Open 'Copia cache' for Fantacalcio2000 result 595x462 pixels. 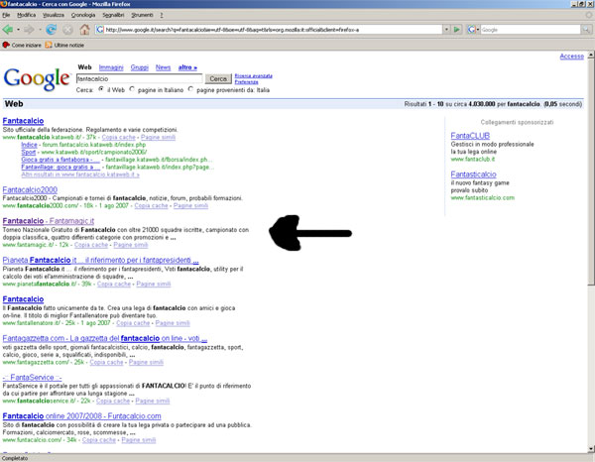(x=151, y=205)
